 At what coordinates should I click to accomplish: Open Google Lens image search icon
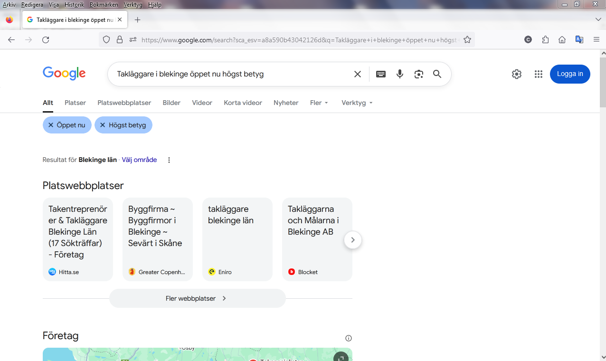click(x=418, y=74)
